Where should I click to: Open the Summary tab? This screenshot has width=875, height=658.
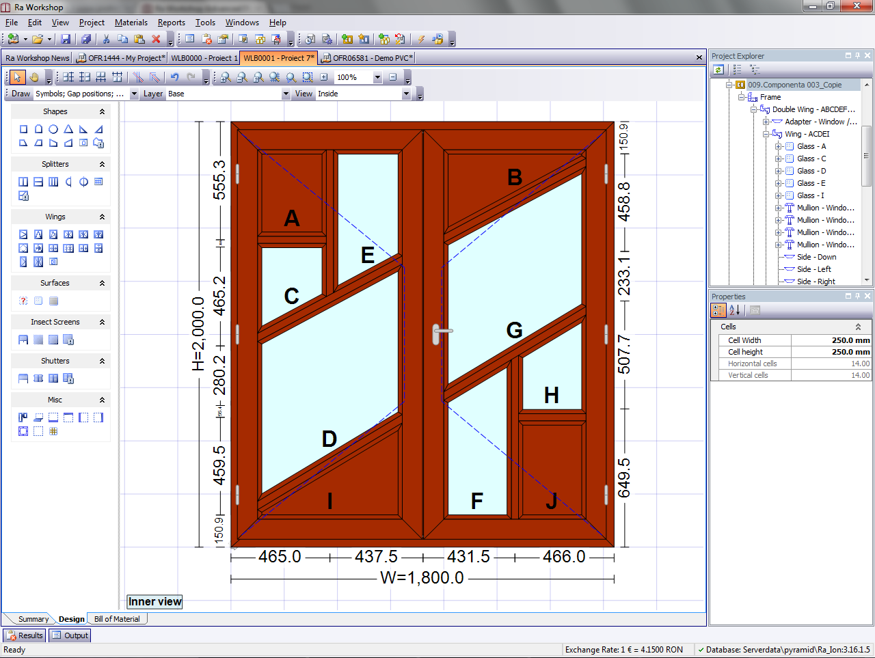(33, 619)
